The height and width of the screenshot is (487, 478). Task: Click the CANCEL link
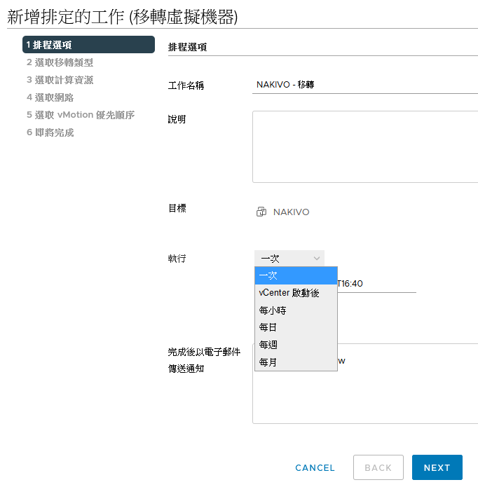[x=315, y=468]
